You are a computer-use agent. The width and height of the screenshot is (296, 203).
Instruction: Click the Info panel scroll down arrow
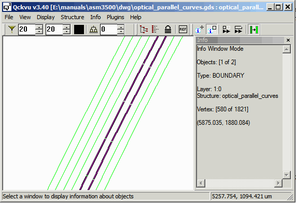286,175
